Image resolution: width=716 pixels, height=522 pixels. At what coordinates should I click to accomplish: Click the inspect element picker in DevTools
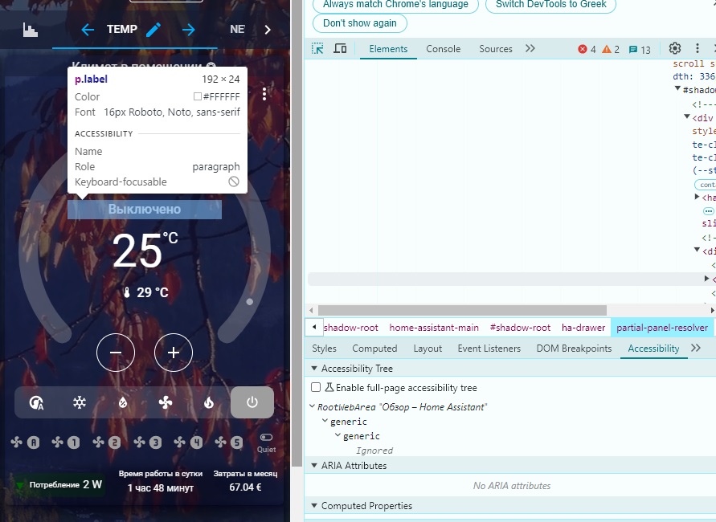click(317, 48)
